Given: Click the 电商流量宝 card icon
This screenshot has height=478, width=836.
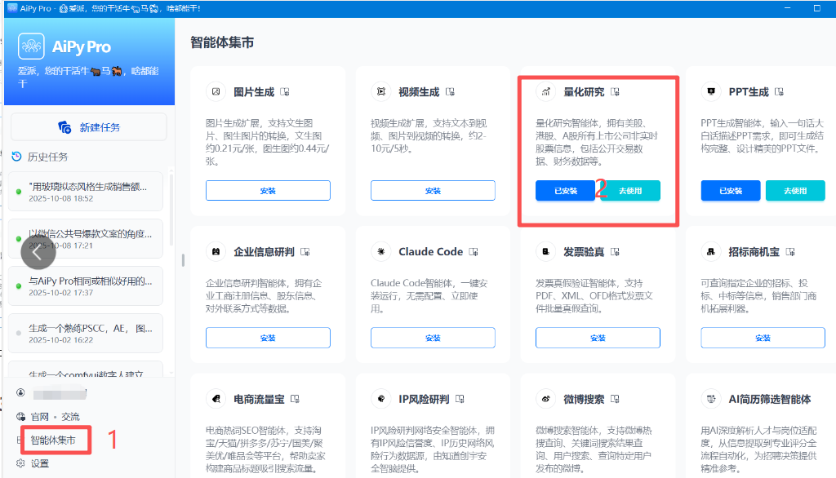Looking at the screenshot, I should (x=216, y=399).
